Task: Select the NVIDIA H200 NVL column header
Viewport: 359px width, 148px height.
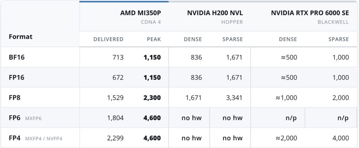Action: coord(215,13)
